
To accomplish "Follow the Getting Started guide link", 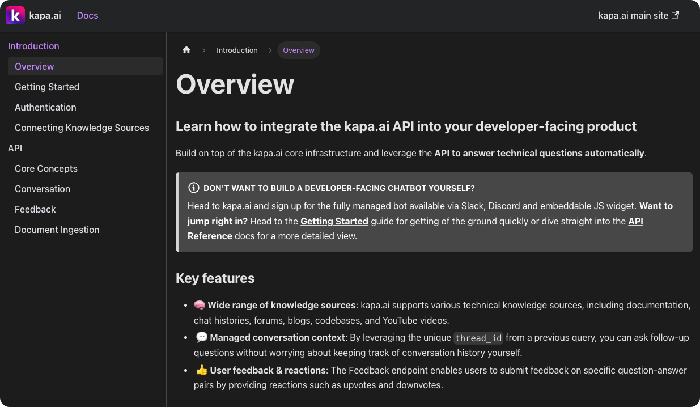I will [334, 221].
